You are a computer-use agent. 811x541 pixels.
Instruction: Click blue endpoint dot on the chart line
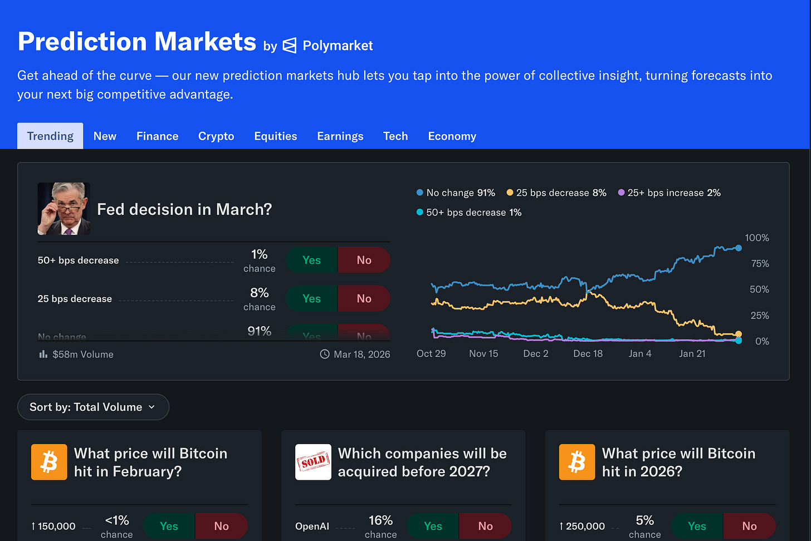pyautogui.click(x=739, y=248)
